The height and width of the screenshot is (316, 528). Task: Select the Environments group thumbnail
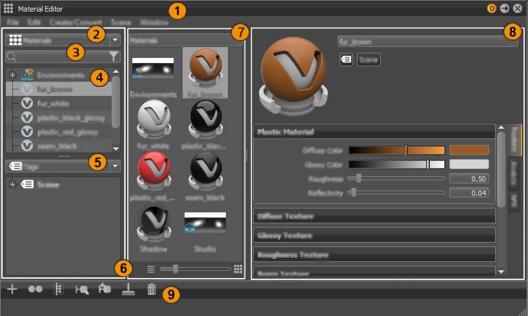pos(153,68)
